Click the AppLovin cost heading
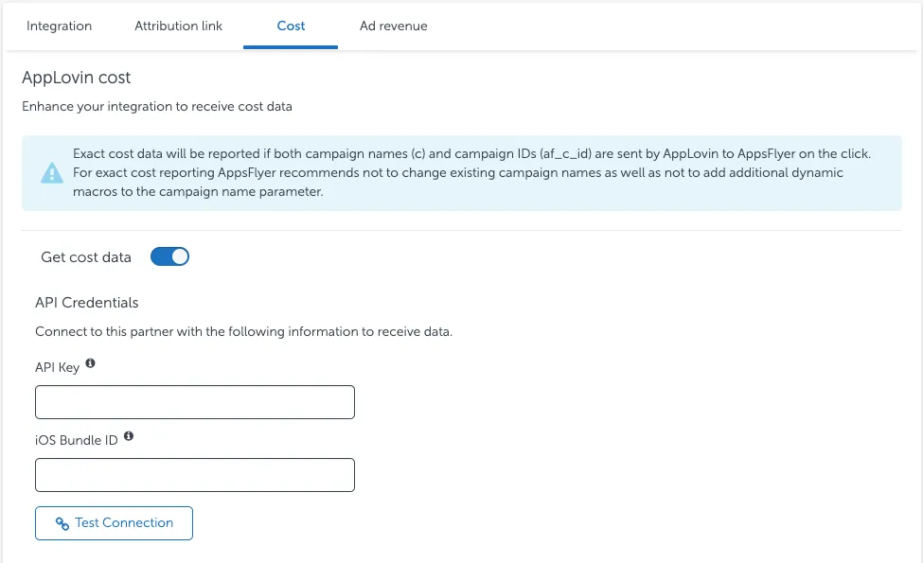 click(77, 78)
